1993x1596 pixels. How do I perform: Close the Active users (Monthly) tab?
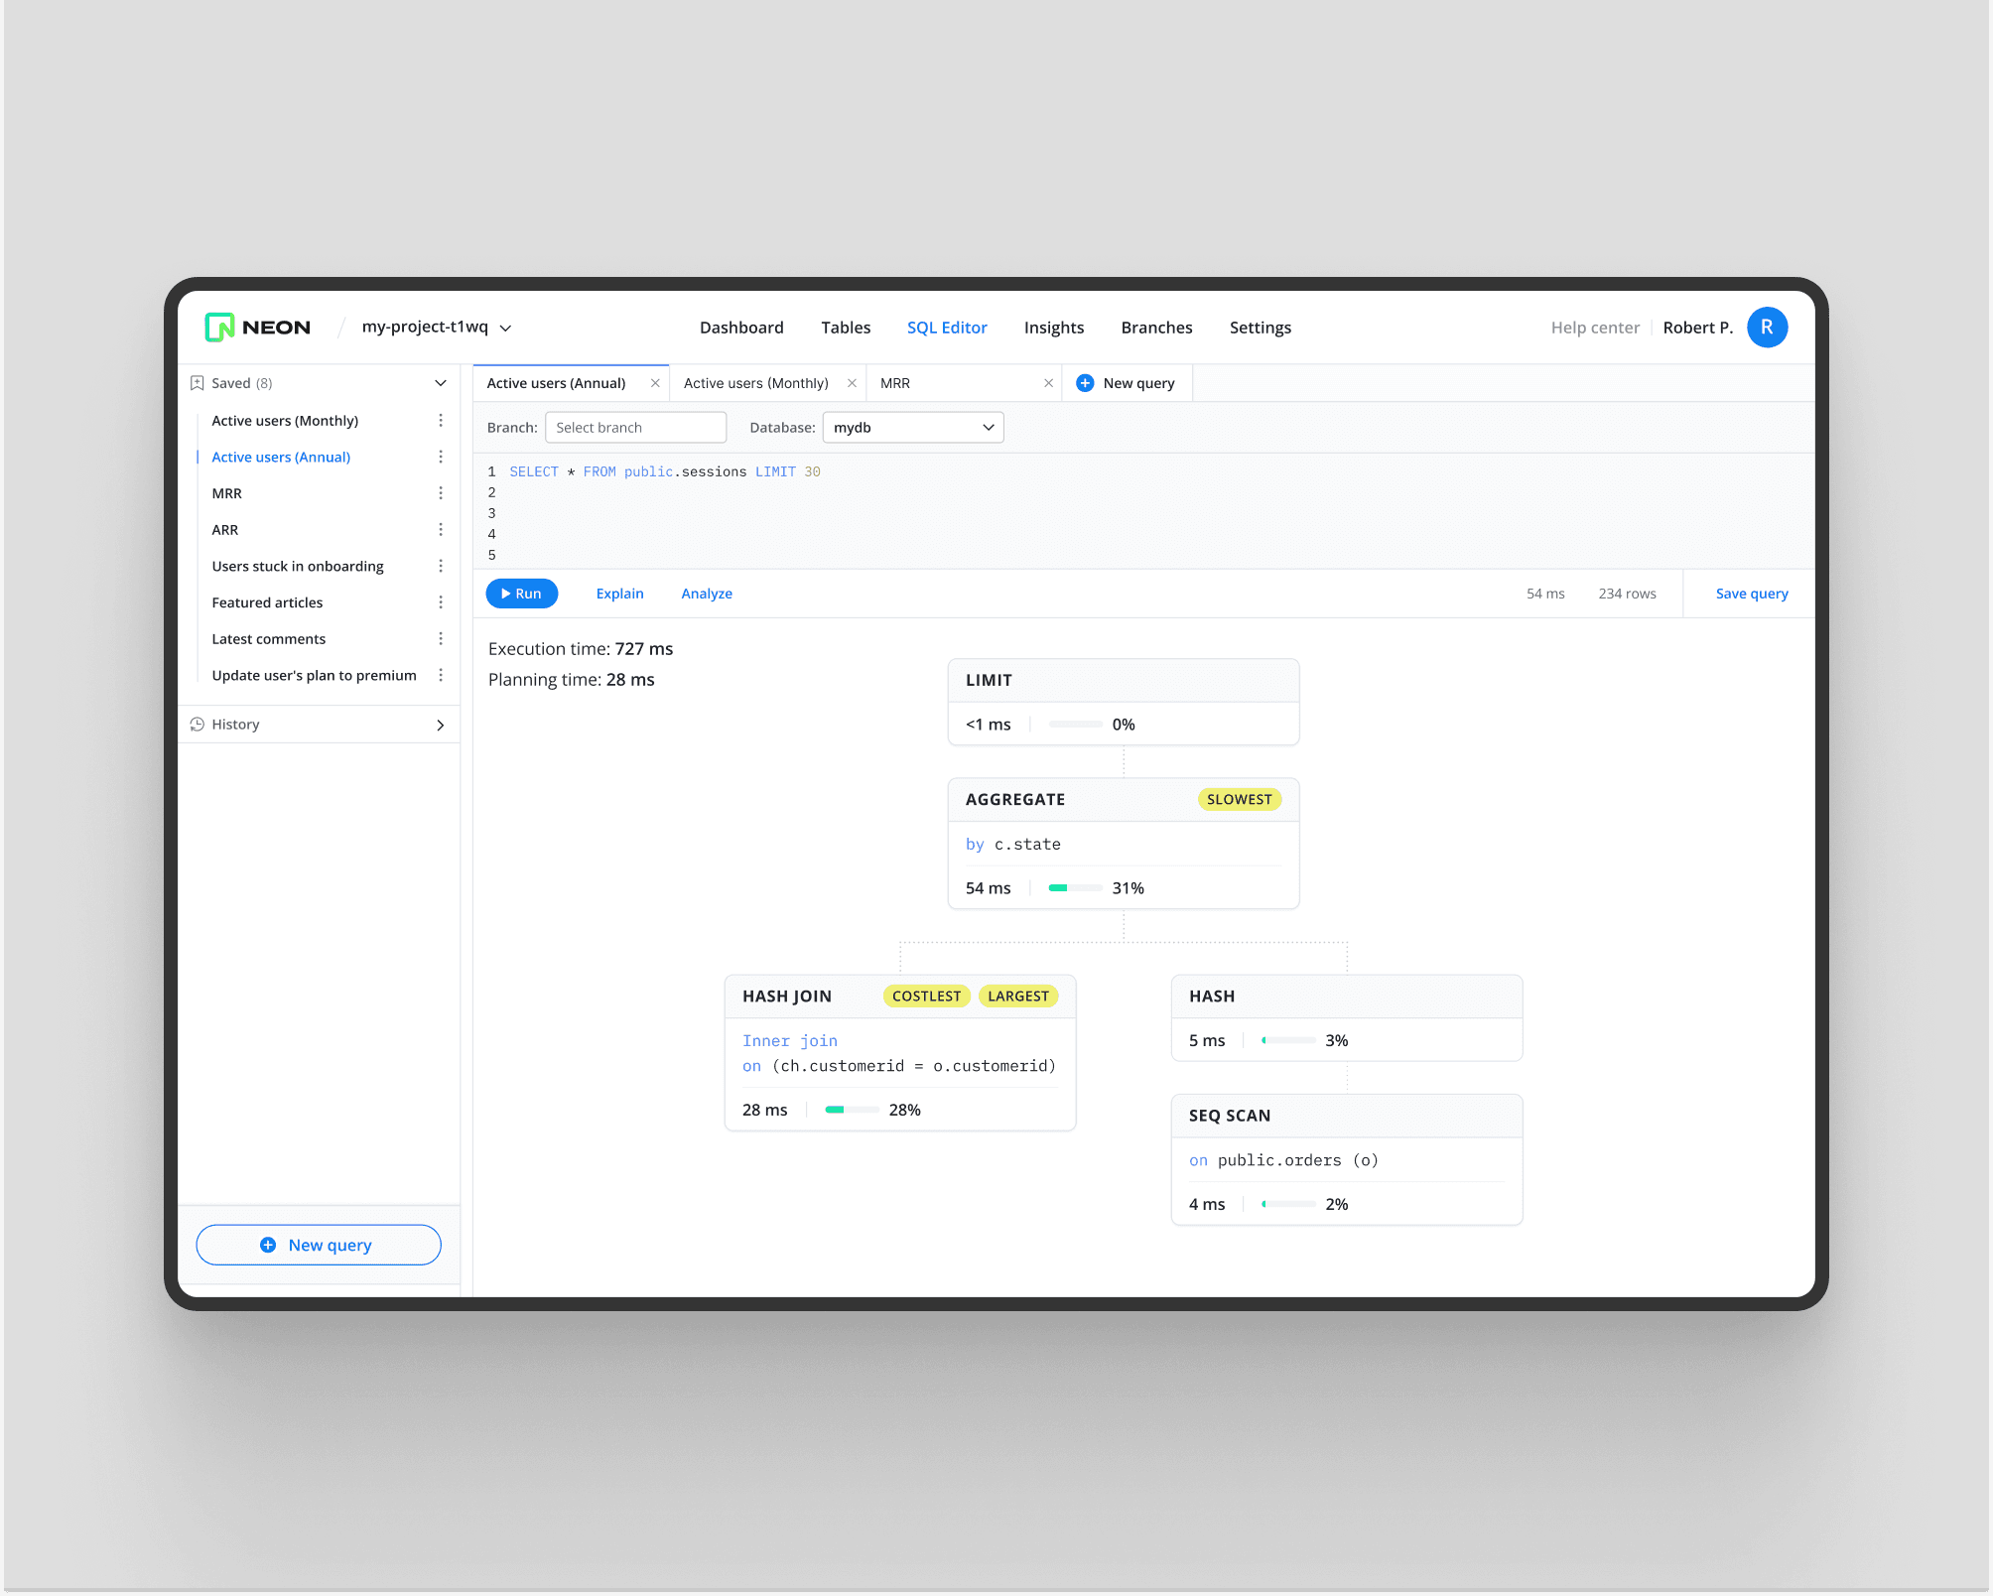coord(852,383)
